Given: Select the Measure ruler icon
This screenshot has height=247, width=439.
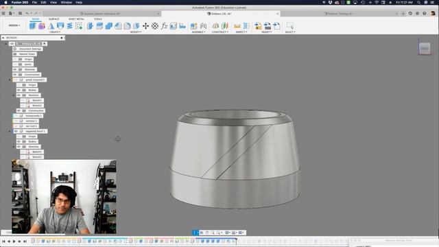Looking at the screenshot, I should (x=237, y=26).
